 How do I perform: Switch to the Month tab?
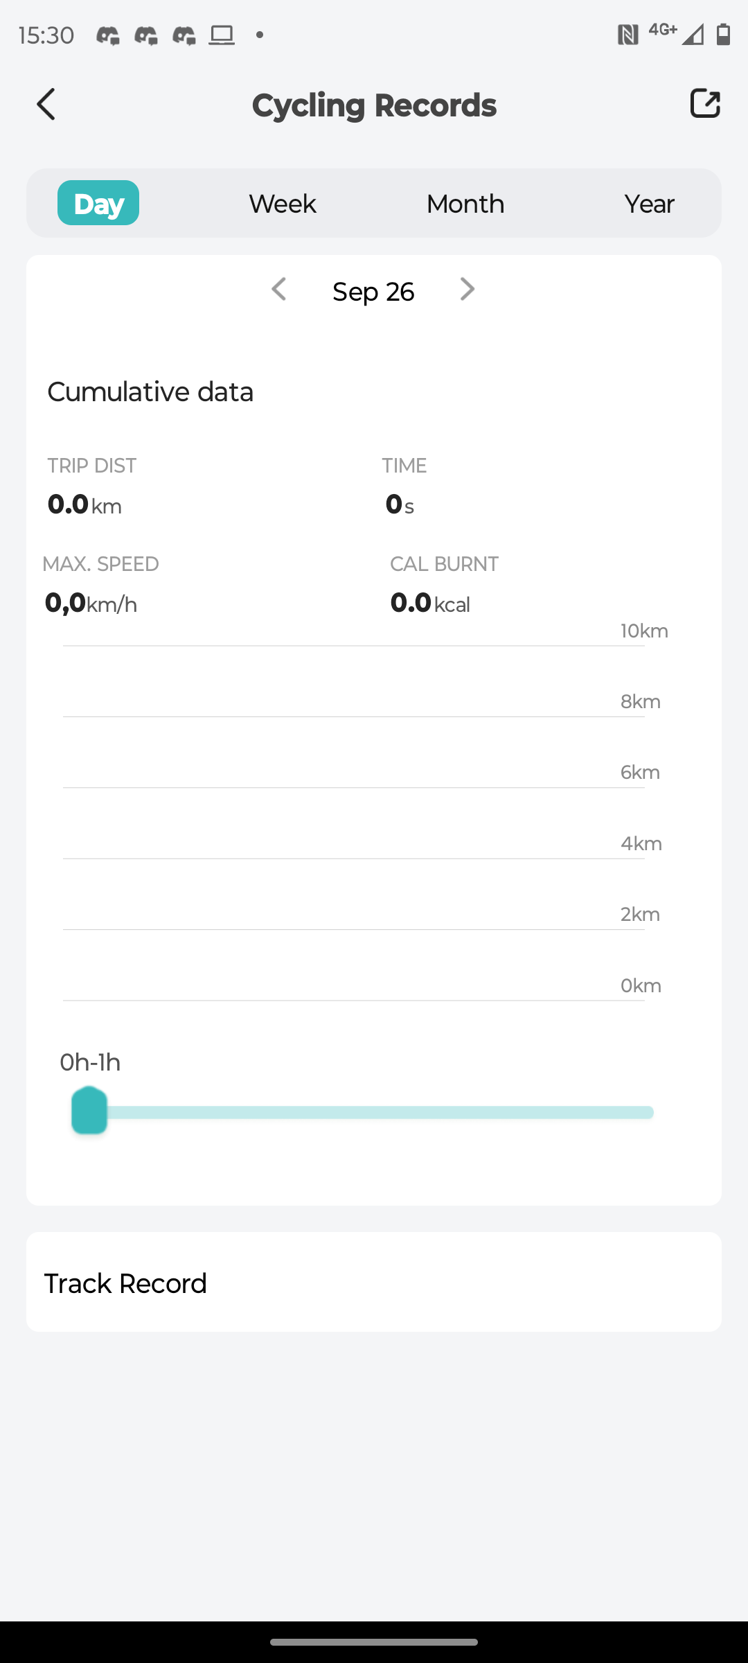tap(465, 204)
